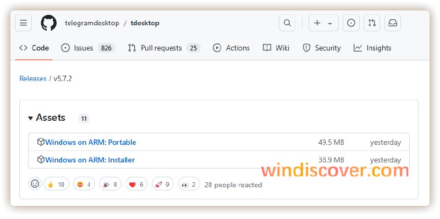The width and height of the screenshot is (440, 219).
Task: Click the 38.9 MB file size
Action: [x=331, y=160]
